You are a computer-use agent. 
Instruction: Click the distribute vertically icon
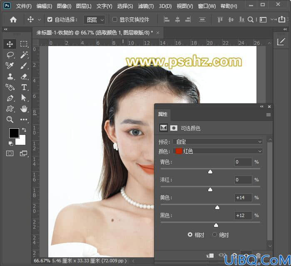click(202, 20)
